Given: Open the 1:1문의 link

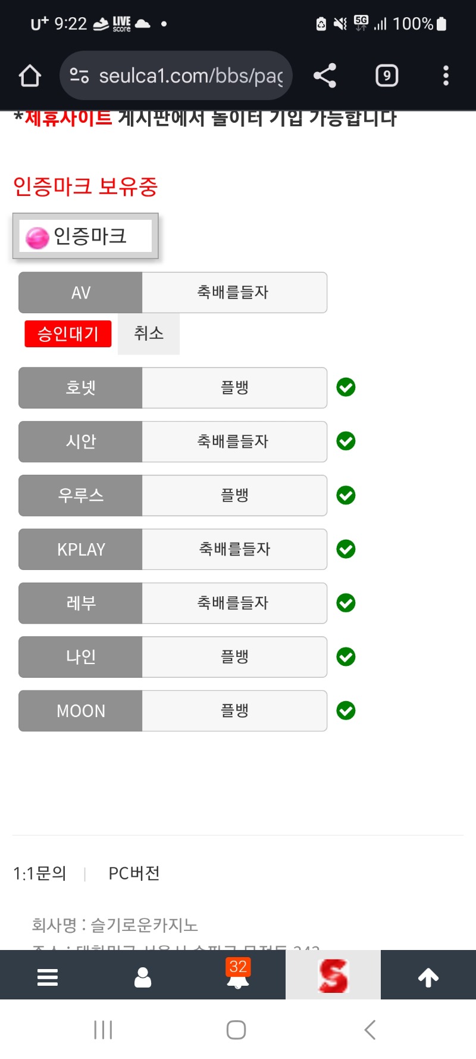Looking at the screenshot, I should (40, 874).
